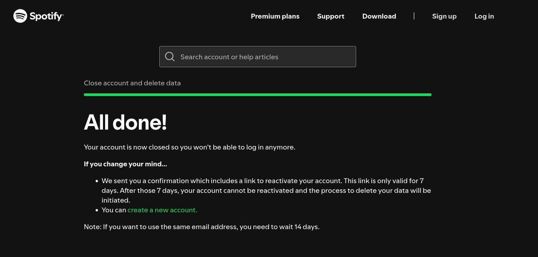Open the Download page
This screenshot has height=257, width=538.
(379, 16)
